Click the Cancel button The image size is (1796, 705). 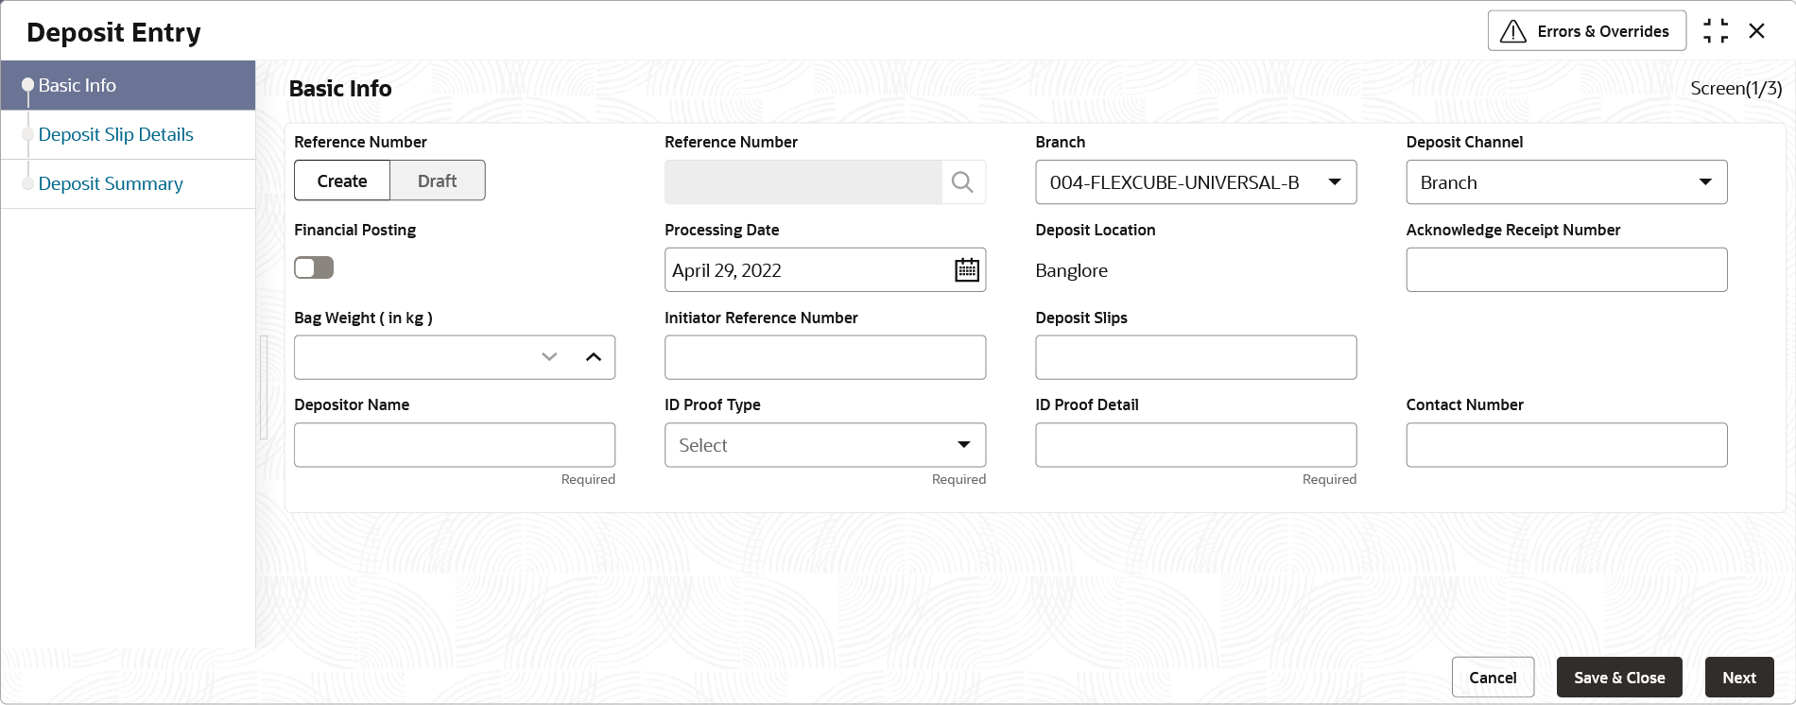click(x=1493, y=678)
